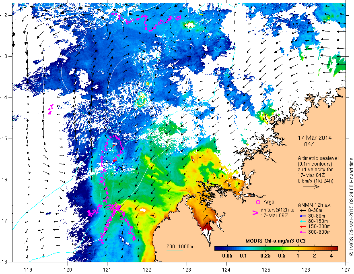
Task: Click the '17-Mar 06Z' drifters legend text
Action: pyautogui.click(x=274, y=216)
